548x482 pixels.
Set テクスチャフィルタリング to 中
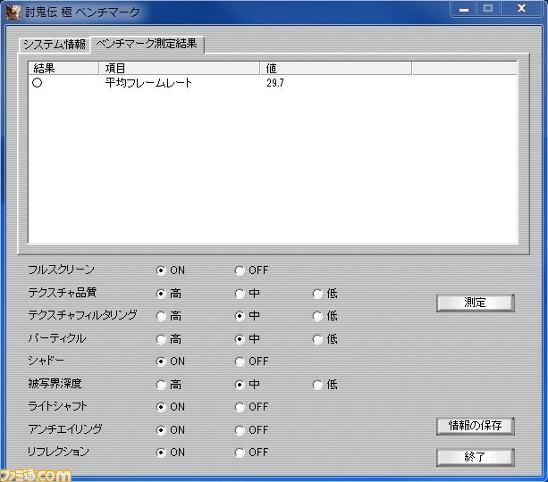tap(240, 316)
